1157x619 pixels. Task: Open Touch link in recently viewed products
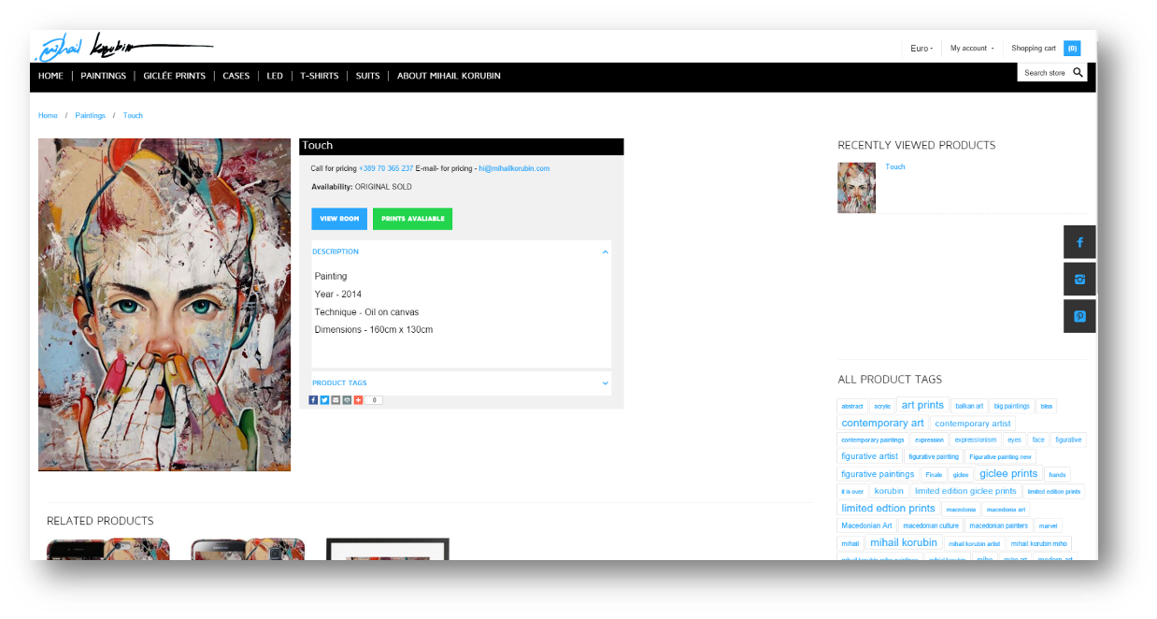895,166
